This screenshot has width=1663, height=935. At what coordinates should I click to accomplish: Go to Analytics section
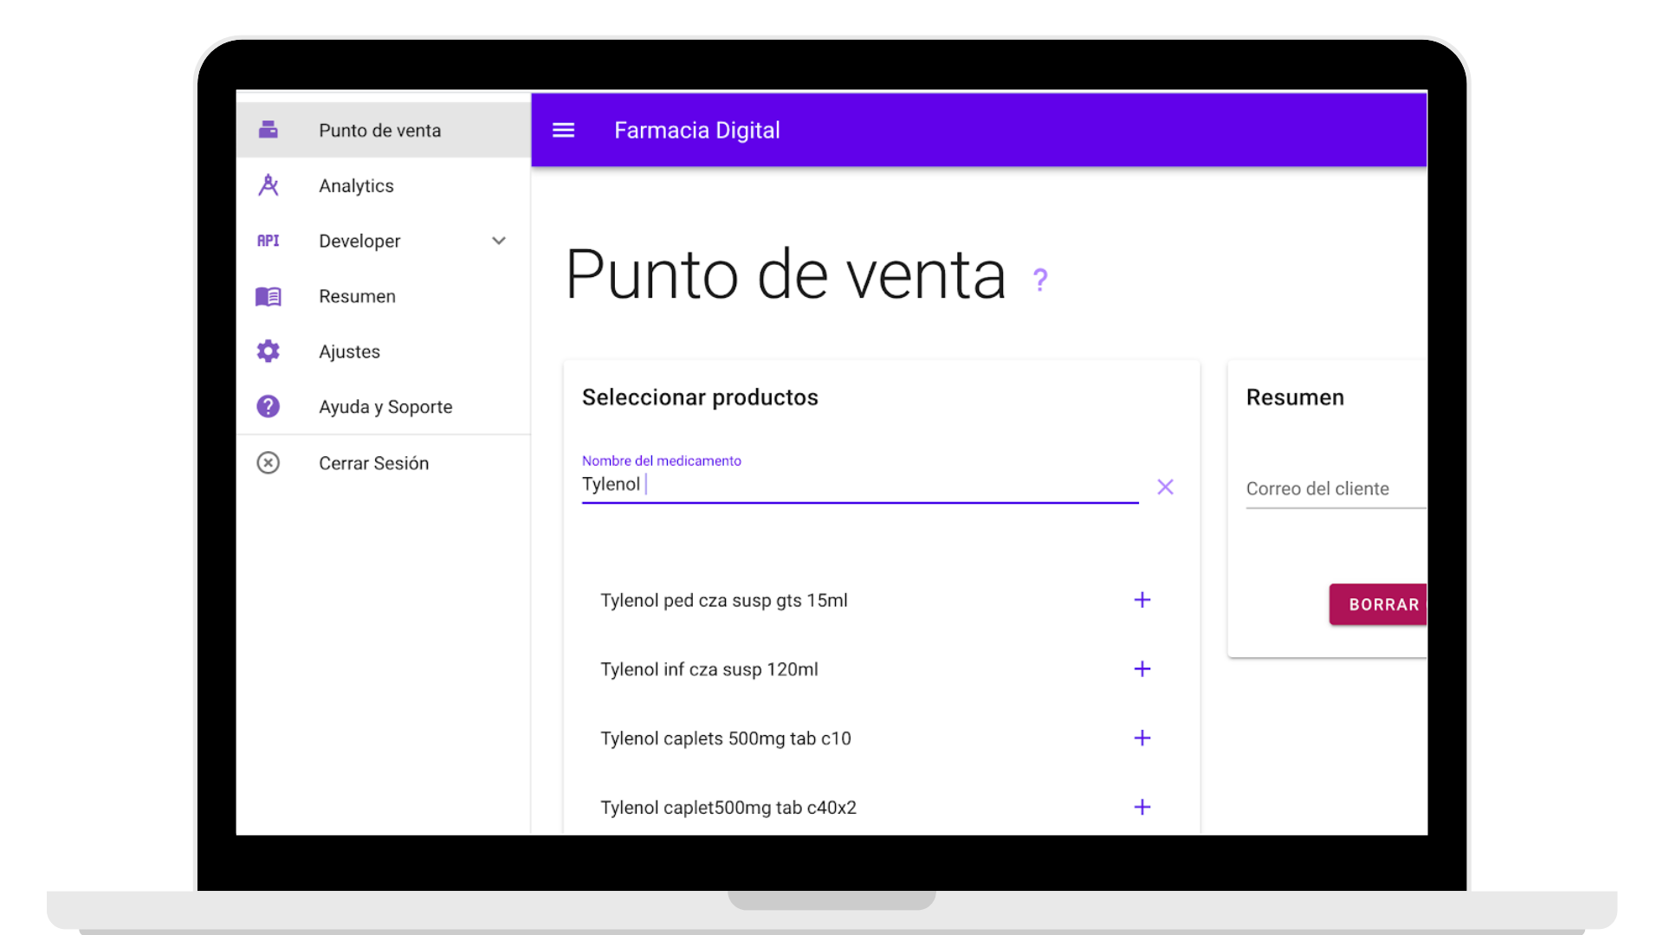[384, 185]
